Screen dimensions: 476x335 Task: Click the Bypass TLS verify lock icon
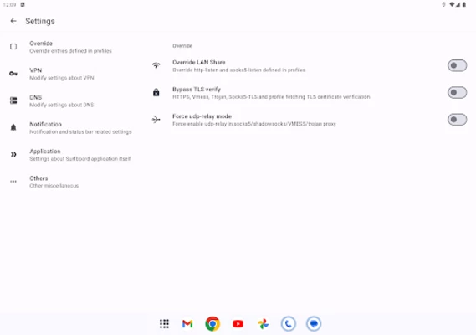point(156,92)
